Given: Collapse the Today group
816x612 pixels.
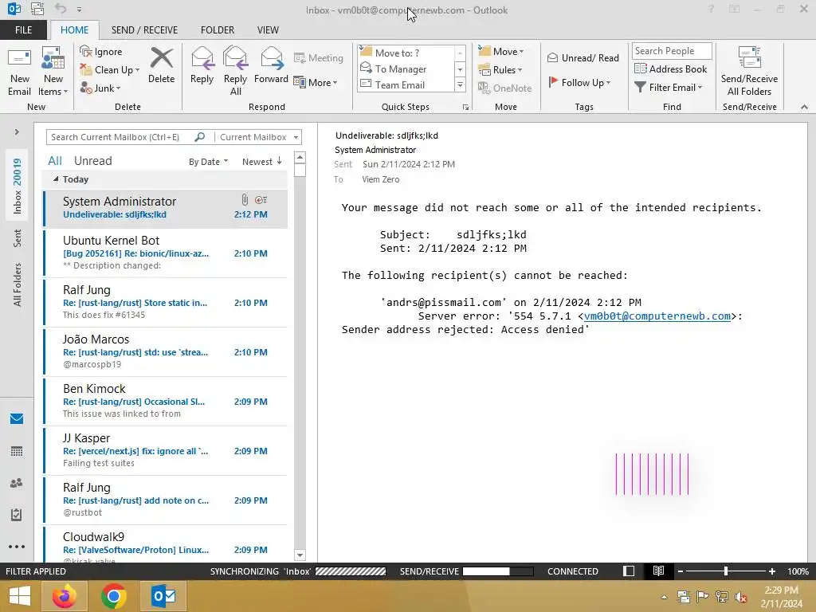Looking at the screenshot, I should tap(56, 179).
